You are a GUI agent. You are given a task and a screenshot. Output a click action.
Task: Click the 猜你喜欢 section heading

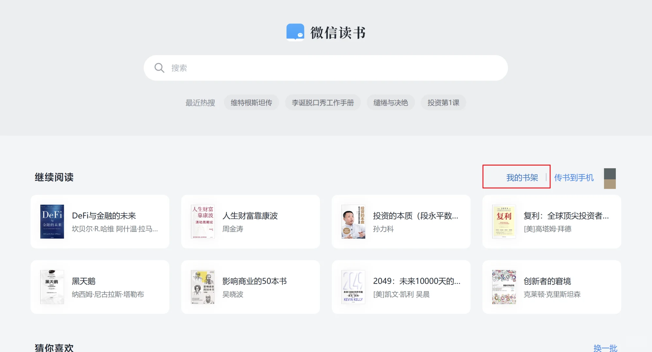(54, 347)
